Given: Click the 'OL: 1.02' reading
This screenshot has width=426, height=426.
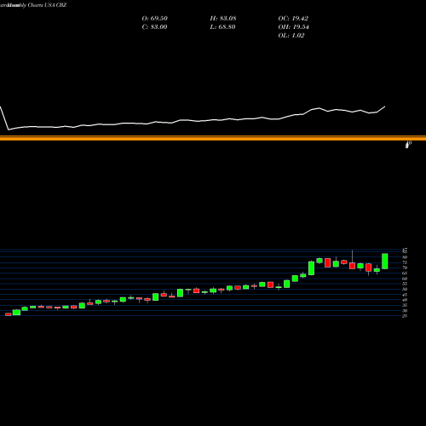Looking at the screenshot, I should (x=291, y=36).
